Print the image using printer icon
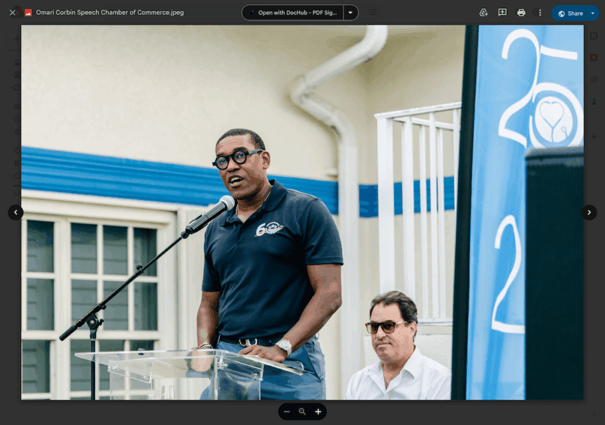Viewport: 605px width, 425px height. [x=521, y=13]
